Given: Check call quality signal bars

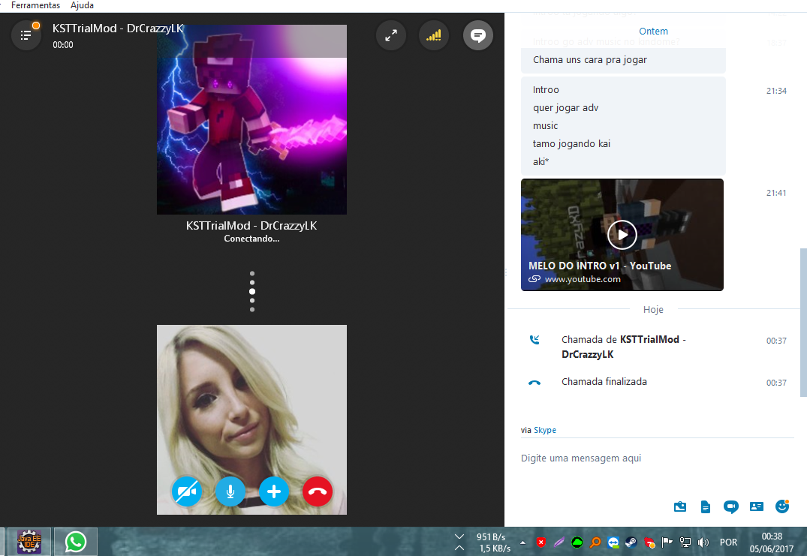Looking at the screenshot, I should tap(434, 35).
